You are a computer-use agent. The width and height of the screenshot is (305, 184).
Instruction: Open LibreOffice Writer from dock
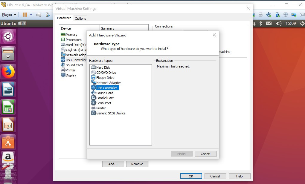tap(8, 89)
